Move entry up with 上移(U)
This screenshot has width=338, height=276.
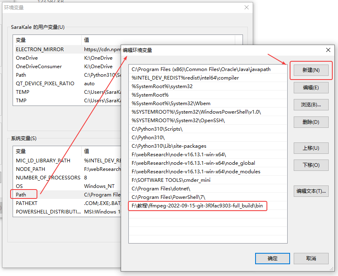coord(311,148)
